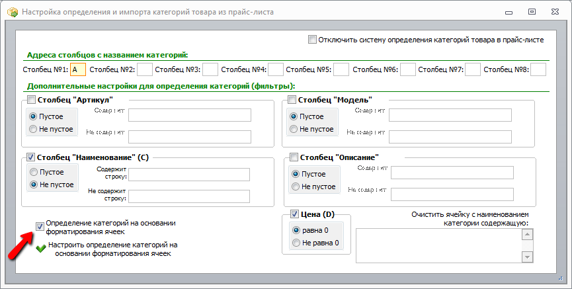Focus Модель 'contains' text field
This screenshot has width=572, height=289.
pyautogui.click(x=450, y=115)
